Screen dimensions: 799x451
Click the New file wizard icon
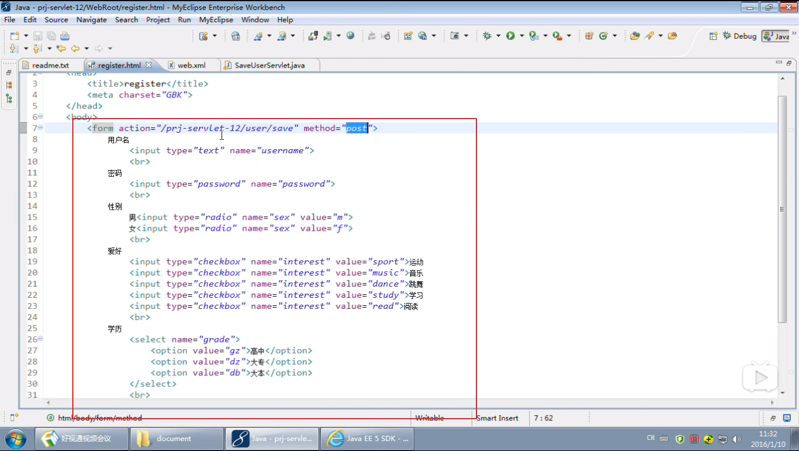(14, 36)
